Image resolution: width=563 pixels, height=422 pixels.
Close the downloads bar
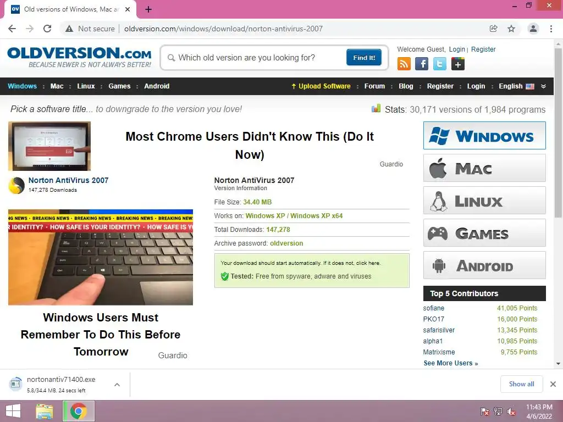(x=553, y=384)
